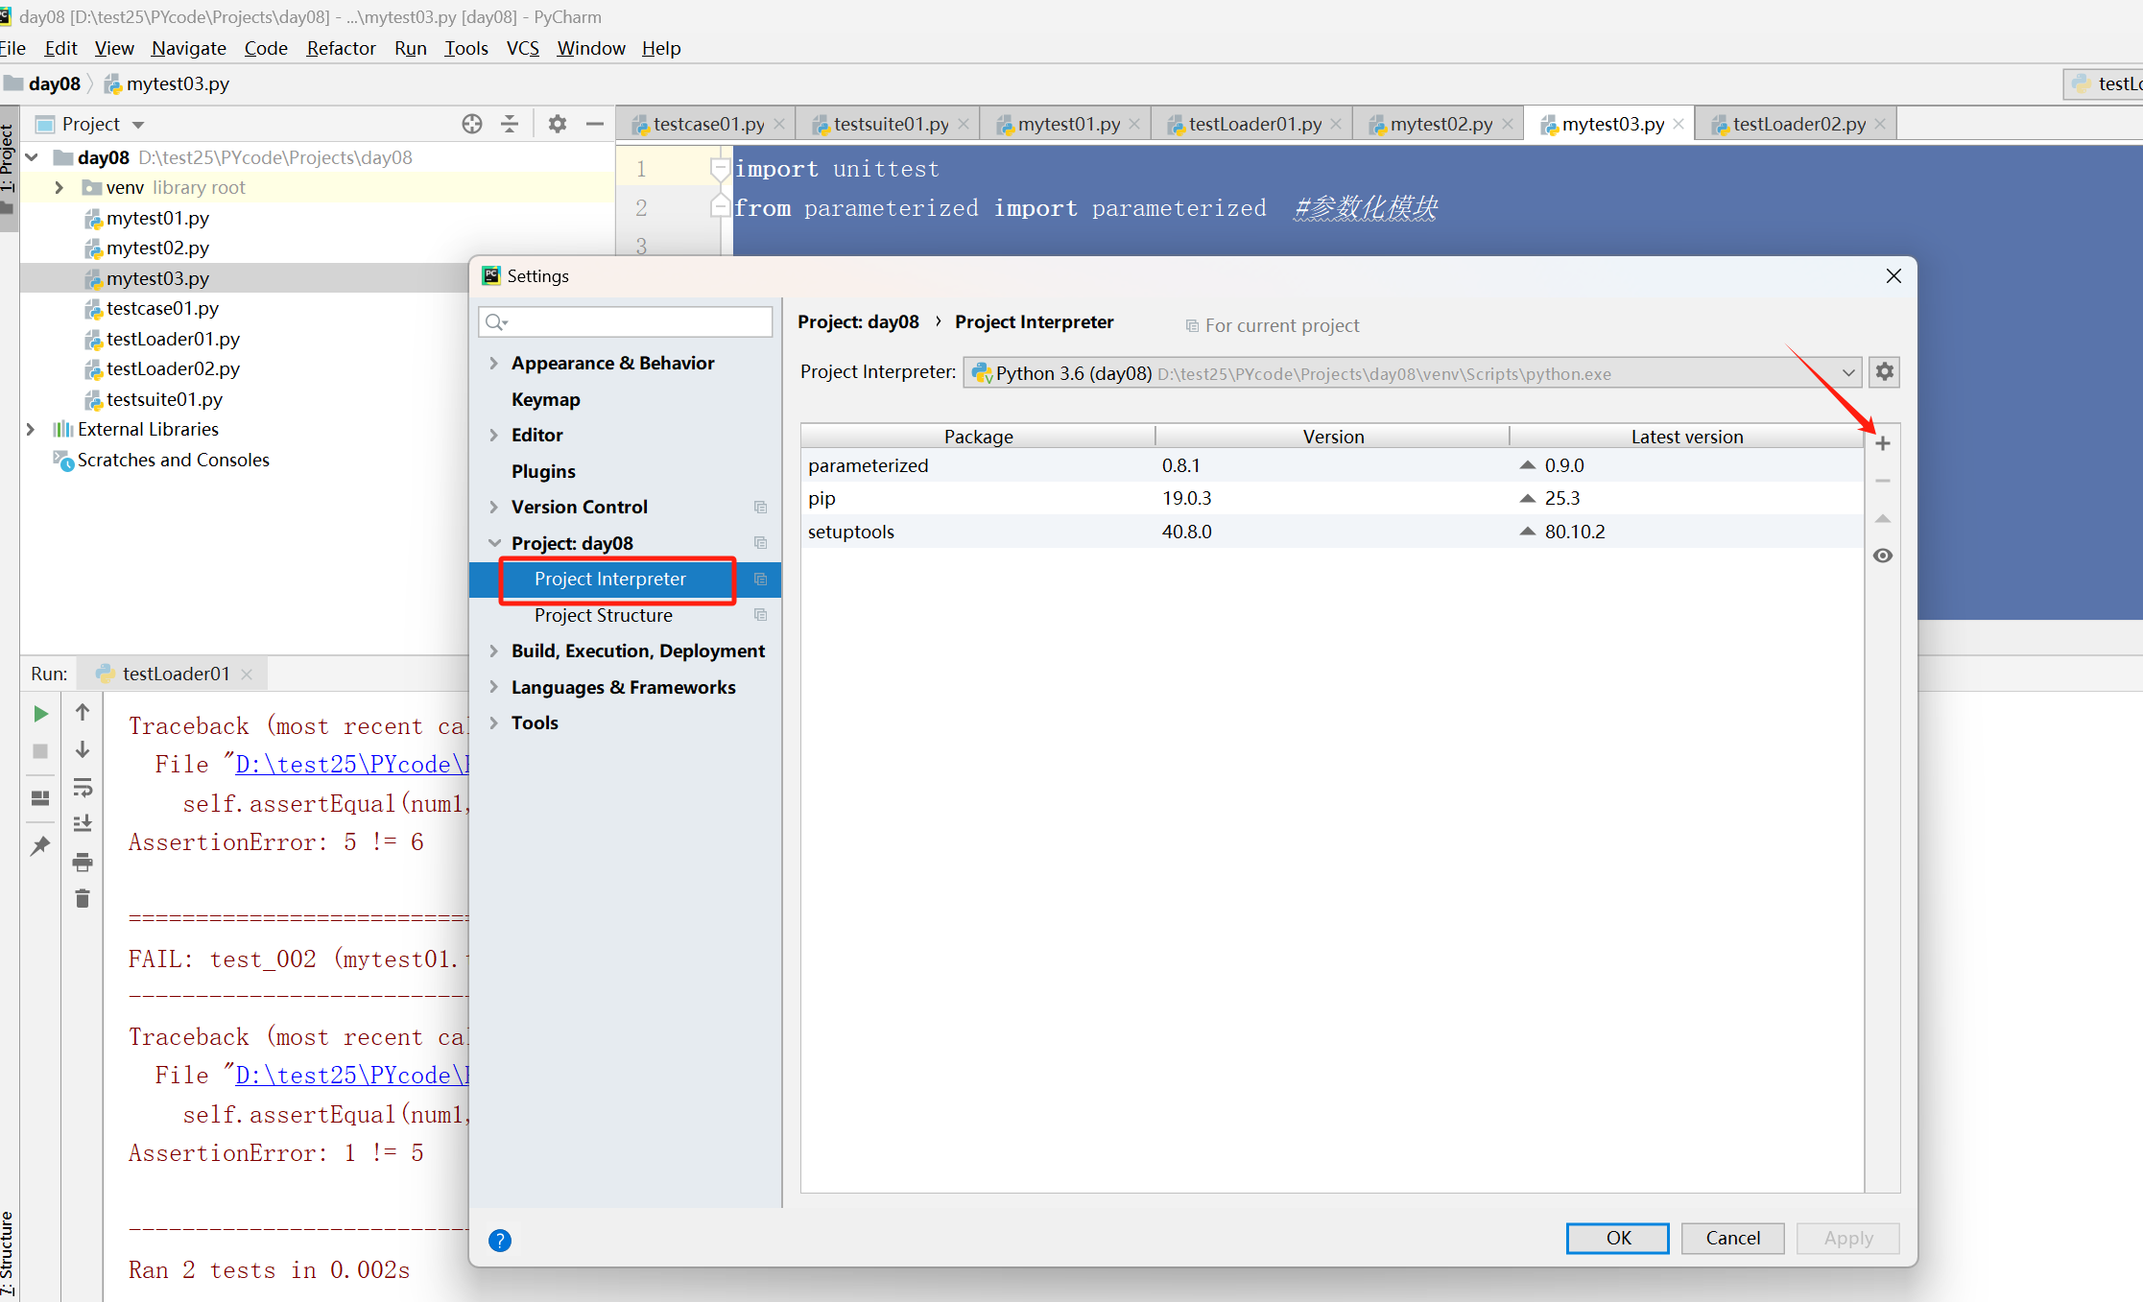2143x1302 pixels.
Task: Click the Cancel button
Action: tap(1732, 1238)
